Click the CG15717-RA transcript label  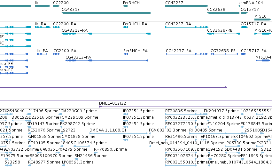[x=253, y=24]
